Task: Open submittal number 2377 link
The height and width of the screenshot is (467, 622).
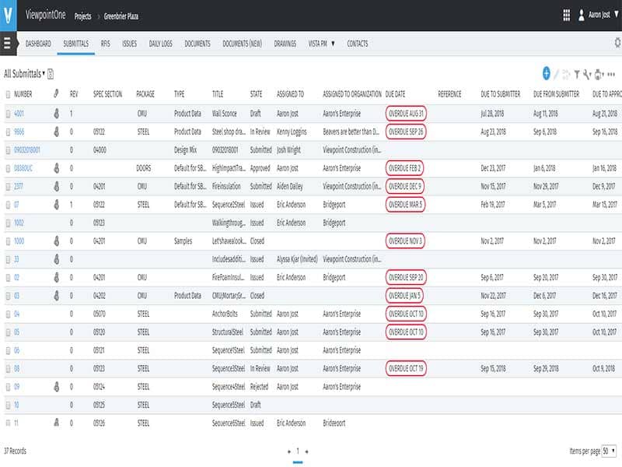Action: tap(19, 186)
